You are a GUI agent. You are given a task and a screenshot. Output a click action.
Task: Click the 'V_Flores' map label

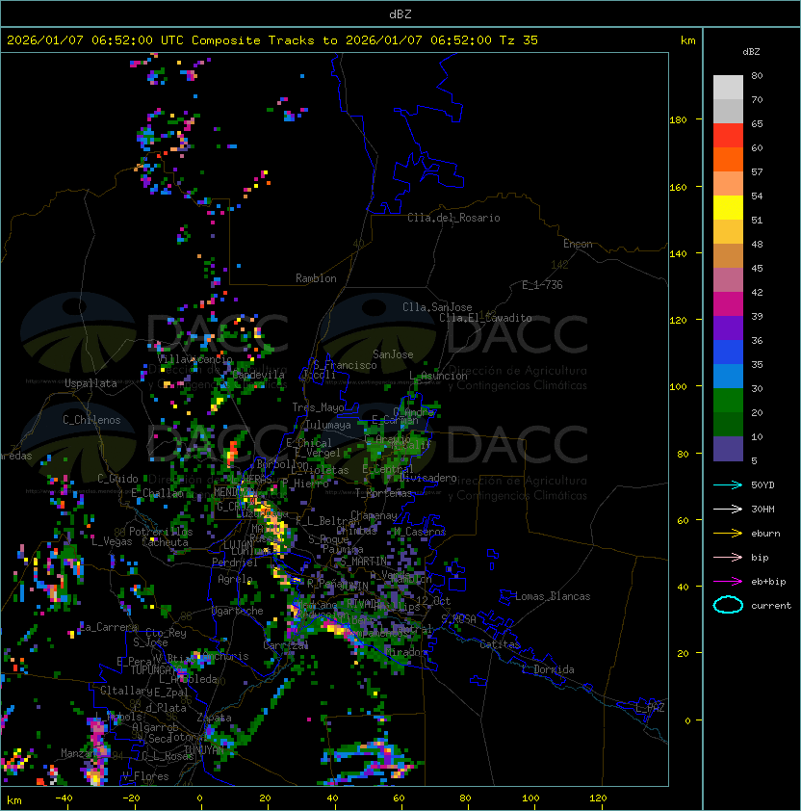click(x=145, y=776)
